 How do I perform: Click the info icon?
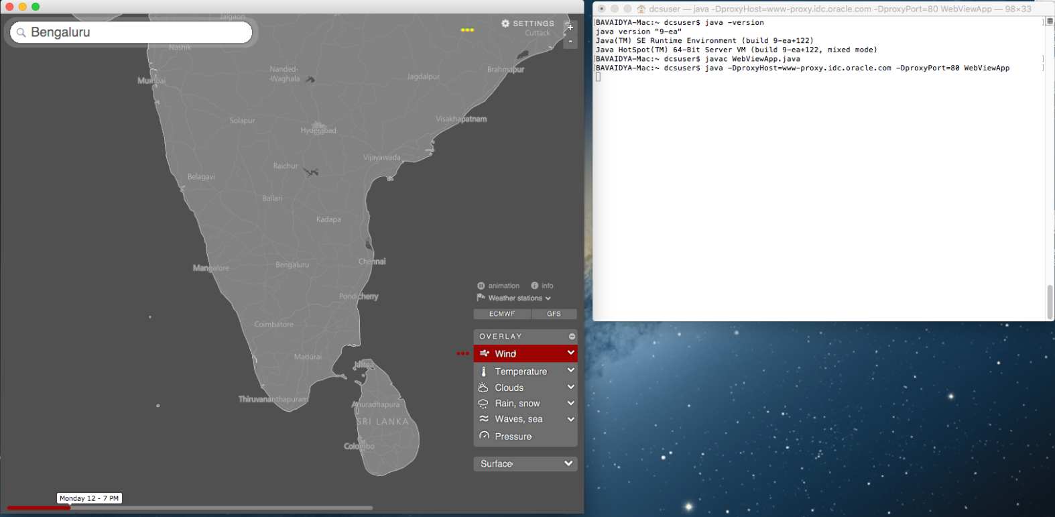click(x=535, y=286)
